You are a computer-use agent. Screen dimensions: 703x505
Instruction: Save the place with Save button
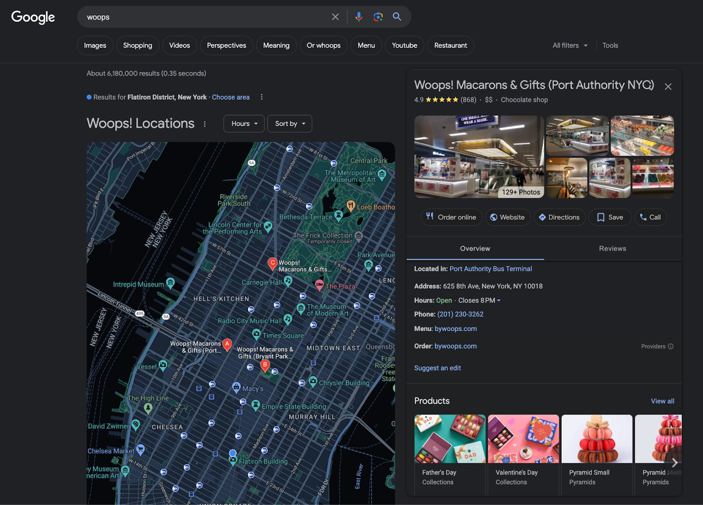point(610,217)
